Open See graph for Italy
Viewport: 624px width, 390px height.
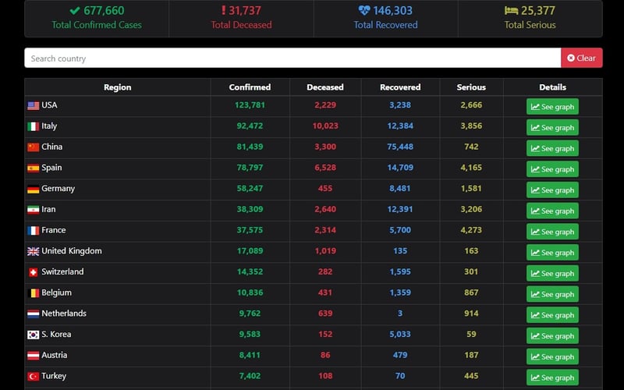click(x=552, y=127)
